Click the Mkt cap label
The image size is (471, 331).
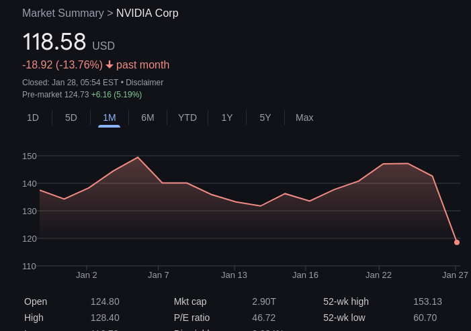coord(190,301)
